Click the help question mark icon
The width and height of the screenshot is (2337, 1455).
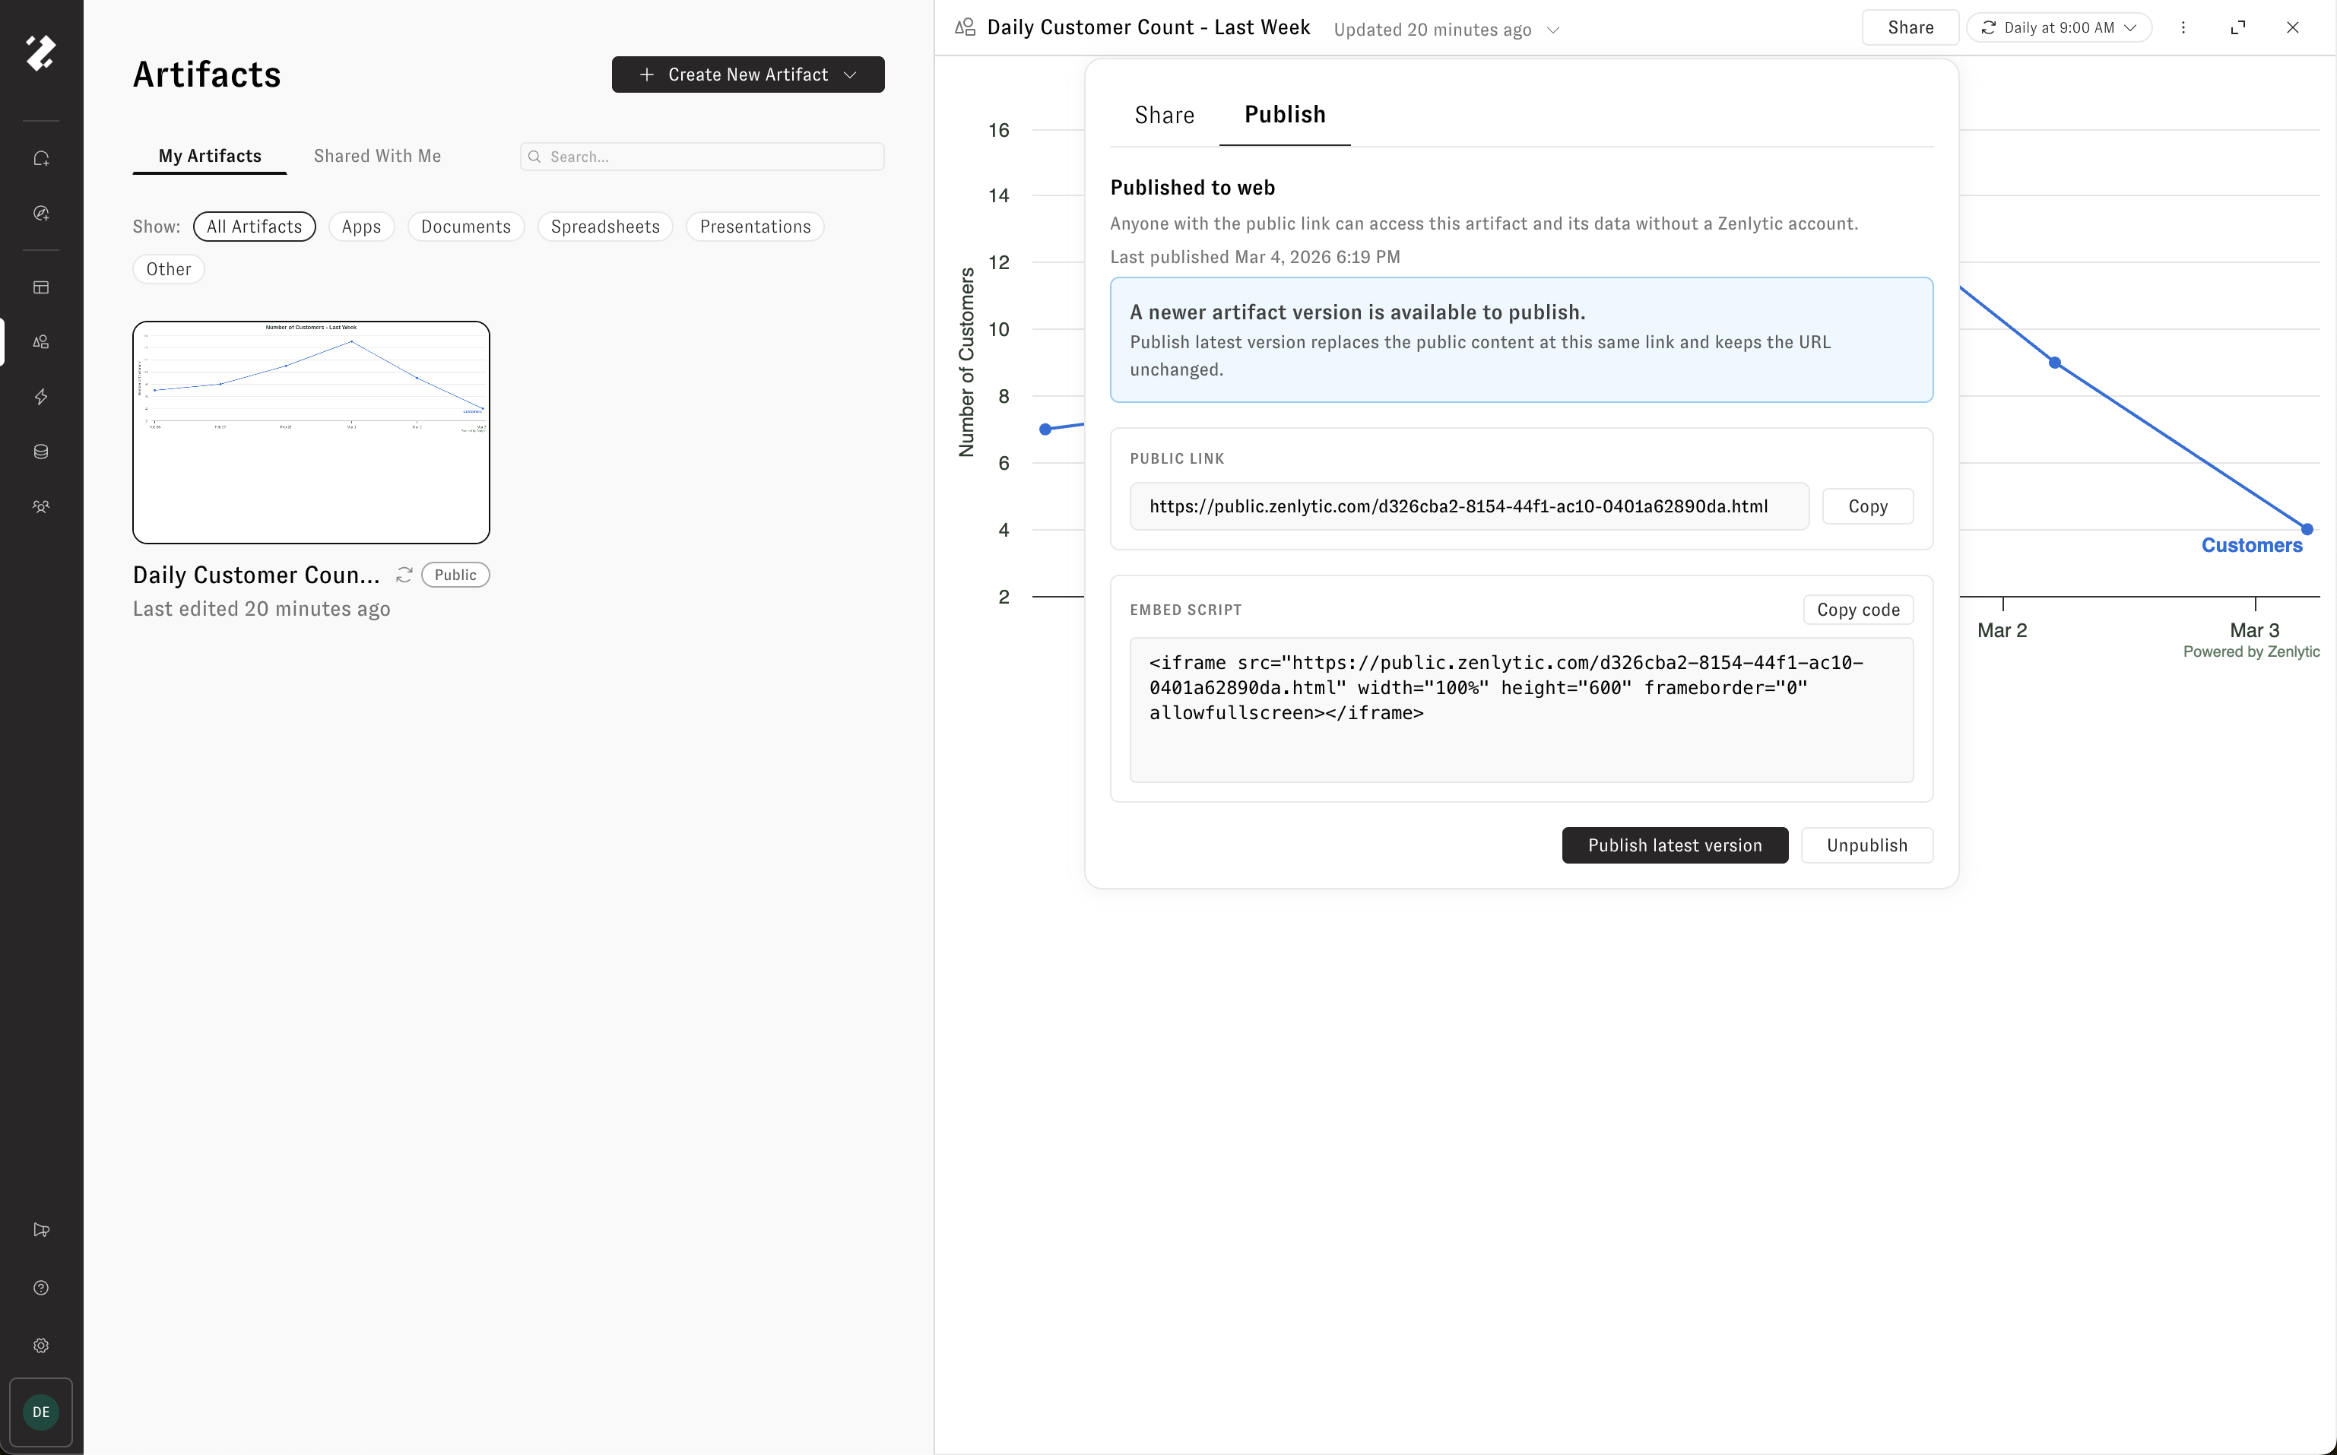(x=40, y=1288)
